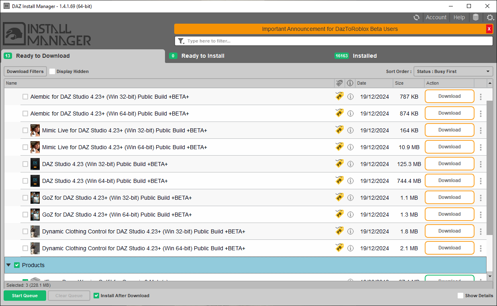Image resolution: width=497 pixels, height=306 pixels.
Task: Open the Help menu
Action: coord(459,17)
